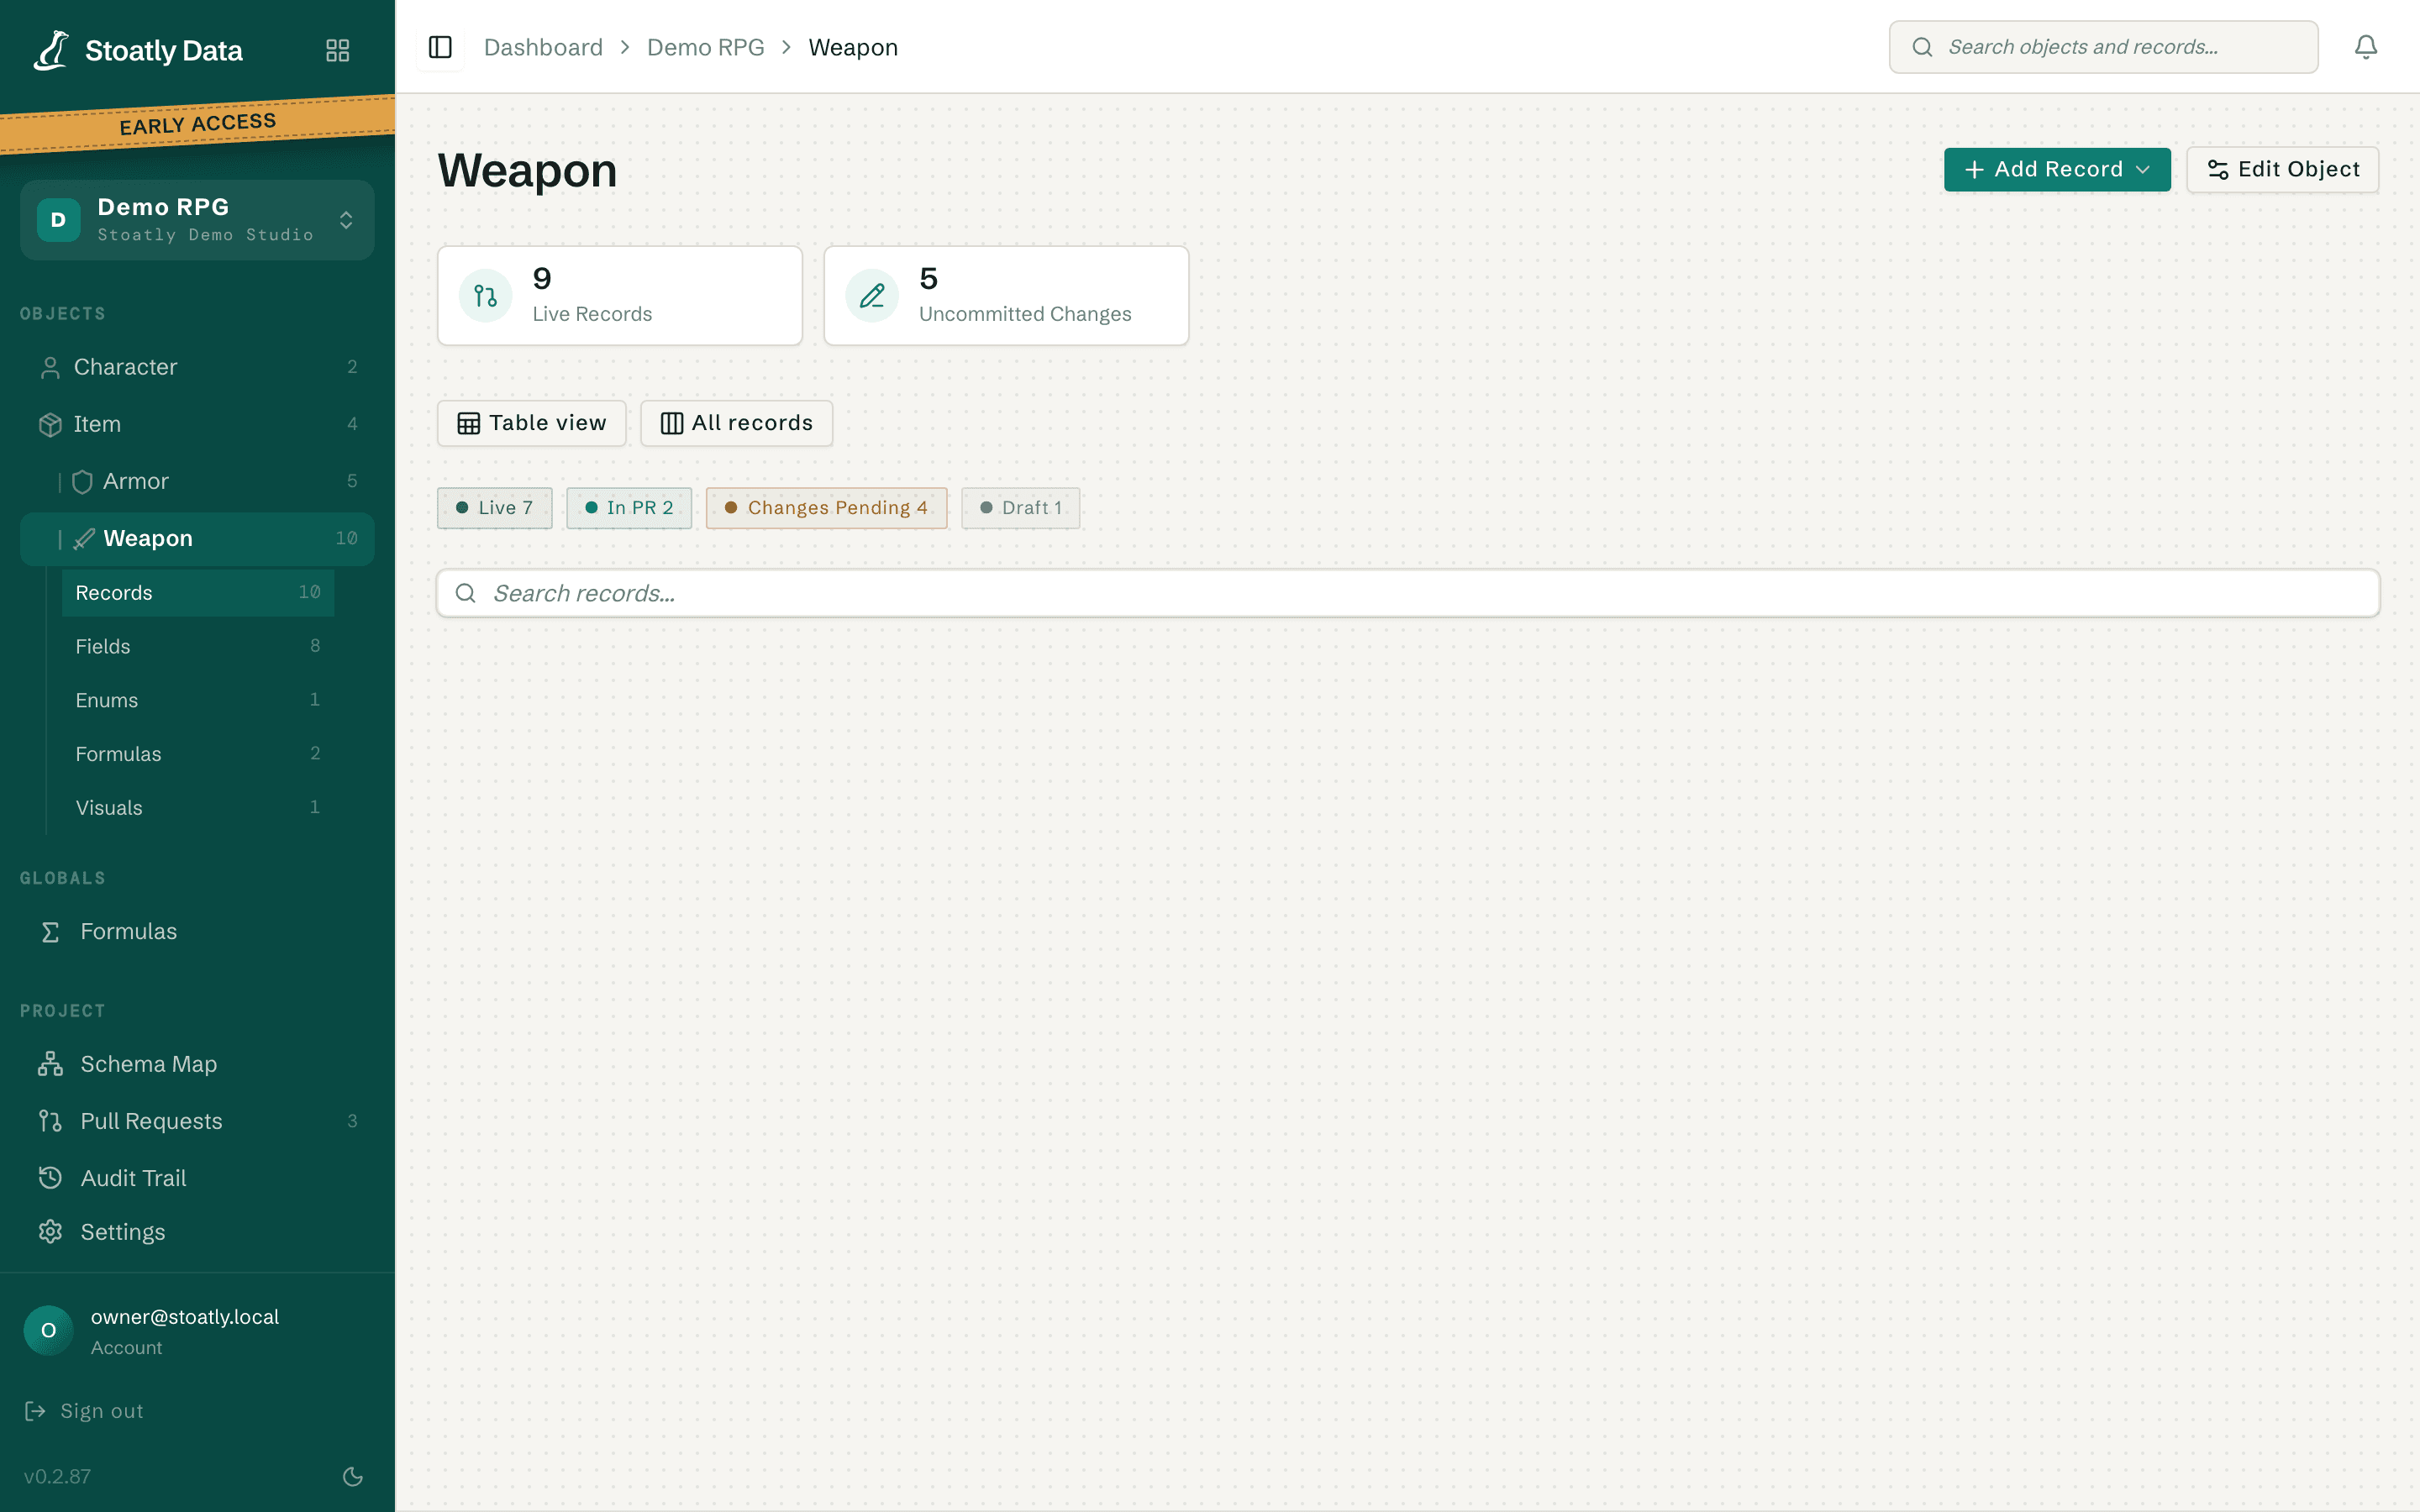Open global Formulas with sigma icon

pos(197,931)
